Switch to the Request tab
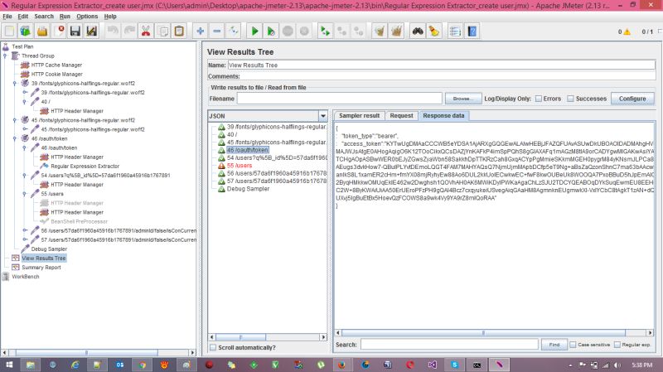Screen dimensions: 663x372 (x=401, y=115)
